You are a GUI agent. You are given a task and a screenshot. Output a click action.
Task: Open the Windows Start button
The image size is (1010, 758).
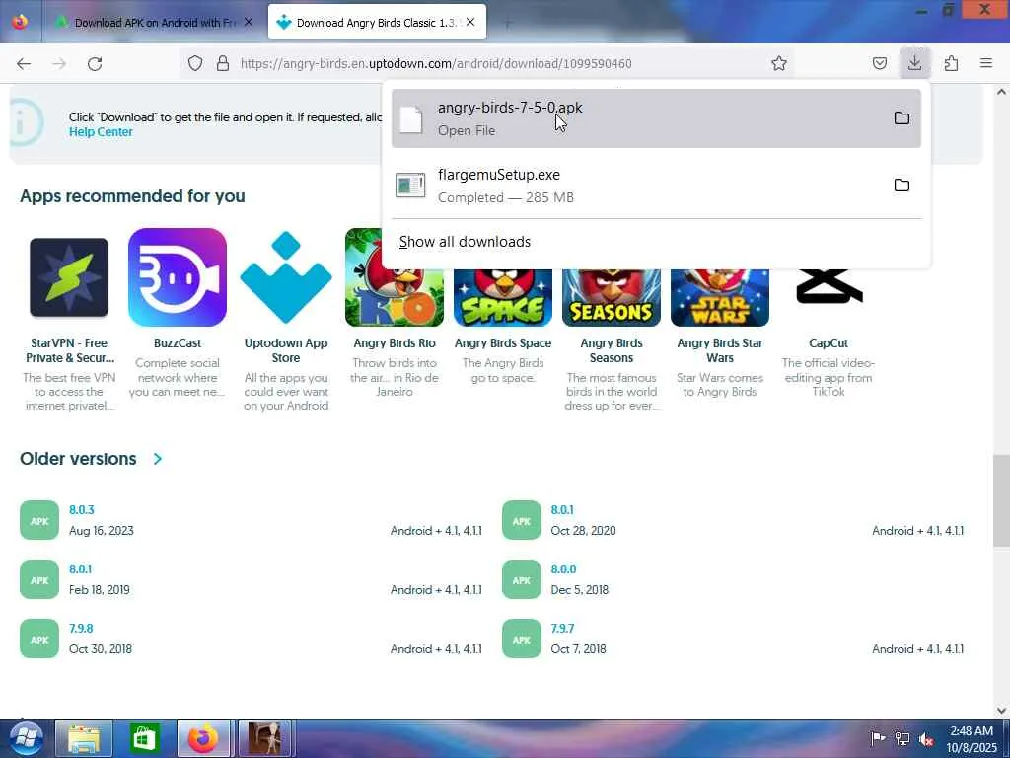click(26, 738)
